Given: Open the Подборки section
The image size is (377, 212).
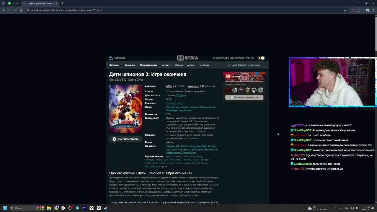Looking at the screenshot, I should click(204, 65).
